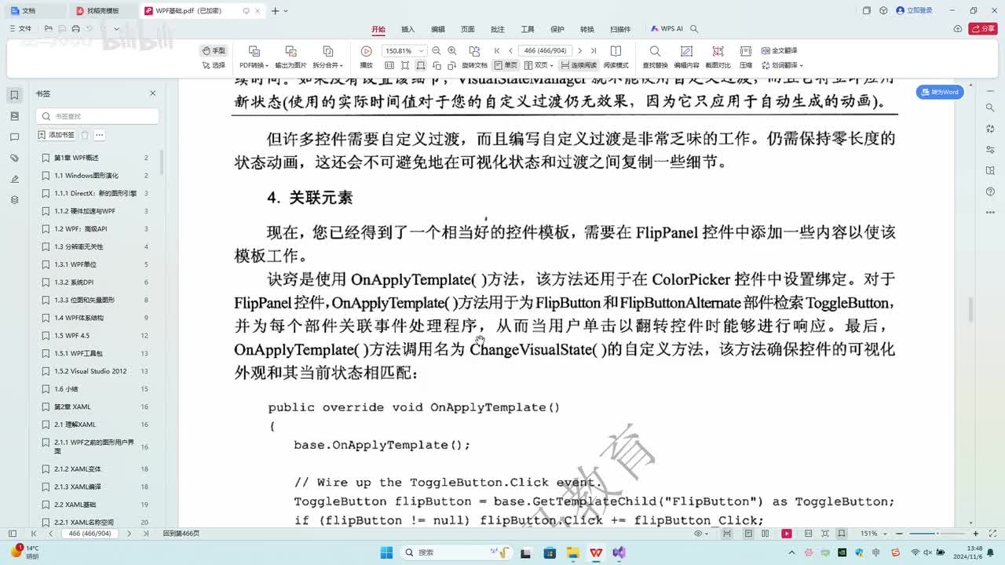Click the 立即登录 login button
Screen dimensions: 1005x565
(915, 10)
